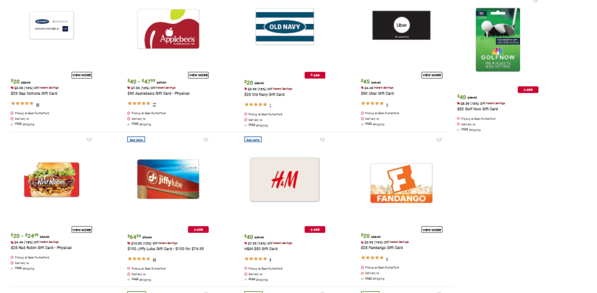Image resolution: width=597 pixels, height=293 pixels.
Task: Click the star rating on Gap Options card
Action: pyautogui.click(x=22, y=104)
